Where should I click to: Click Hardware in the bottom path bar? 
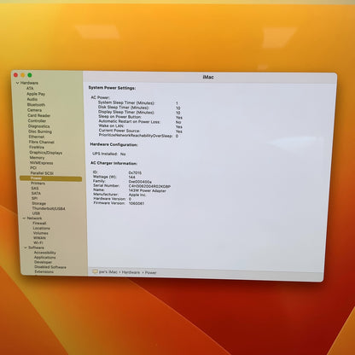(131, 272)
